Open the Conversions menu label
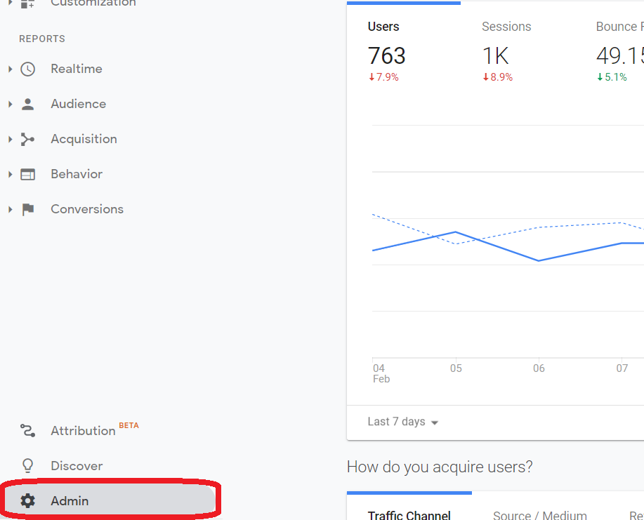 87,209
